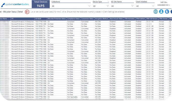Click 'Disabled' in the 10.0.17763.737 row
172x101 pixels.
click(112, 29)
